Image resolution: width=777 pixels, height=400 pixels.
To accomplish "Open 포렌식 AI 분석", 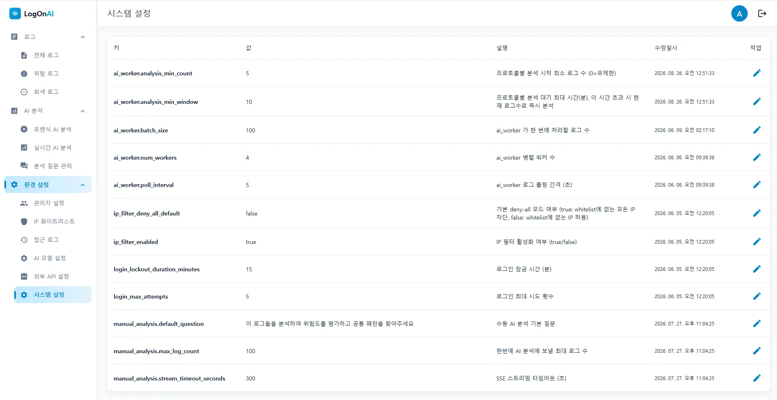I will 53,129.
